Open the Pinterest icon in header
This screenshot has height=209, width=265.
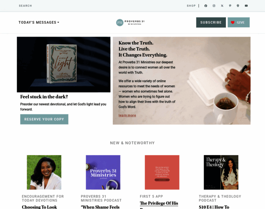coord(230,6)
